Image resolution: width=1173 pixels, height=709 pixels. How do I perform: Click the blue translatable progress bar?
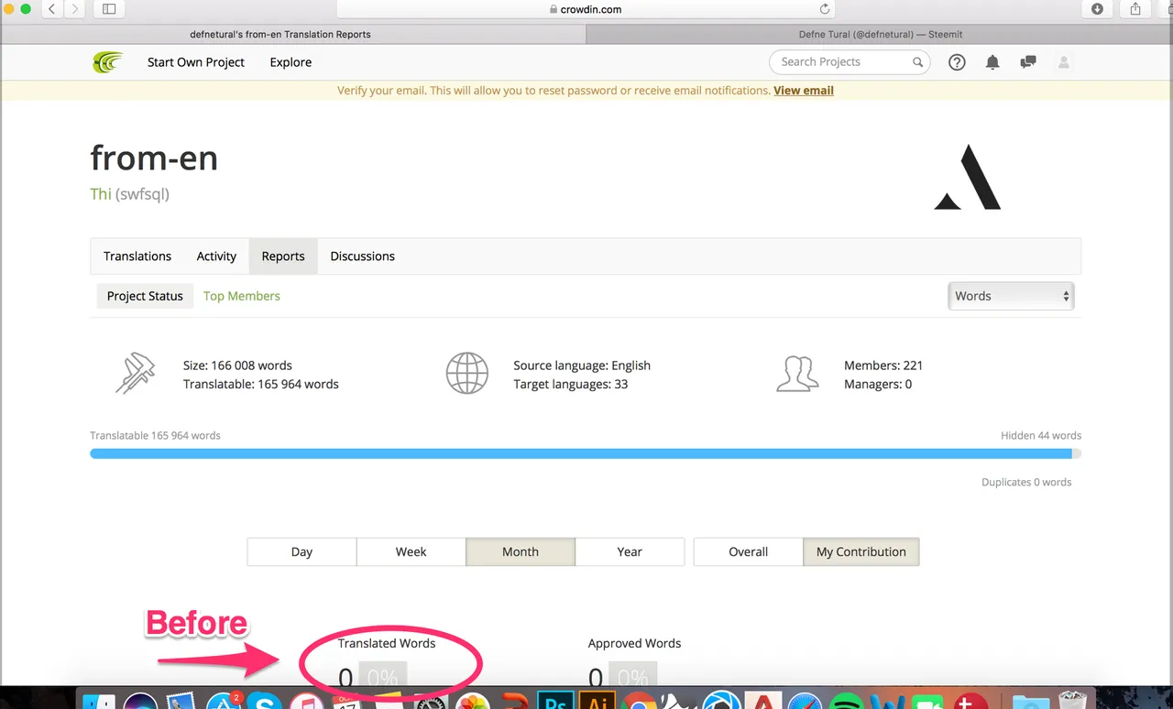click(x=581, y=453)
